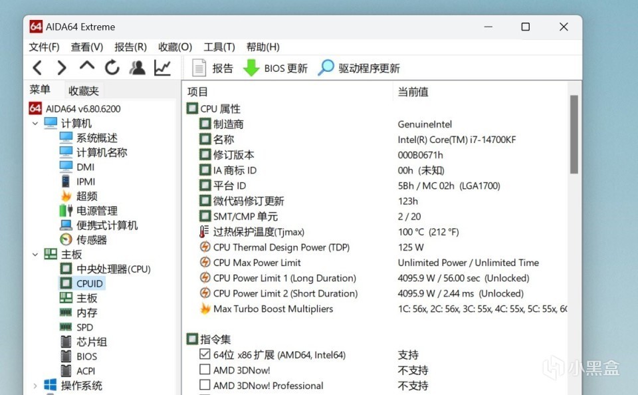The height and width of the screenshot is (395, 638).
Task: Open the 传感器 sensor item
Action: coord(84,240)
